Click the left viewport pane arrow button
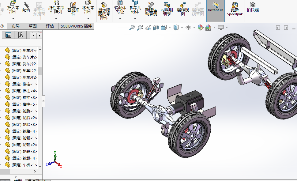 278,28
